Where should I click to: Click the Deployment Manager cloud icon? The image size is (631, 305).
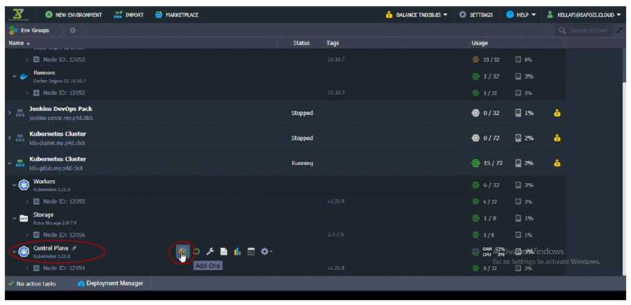pyautogui.click(x=81, y=283)
